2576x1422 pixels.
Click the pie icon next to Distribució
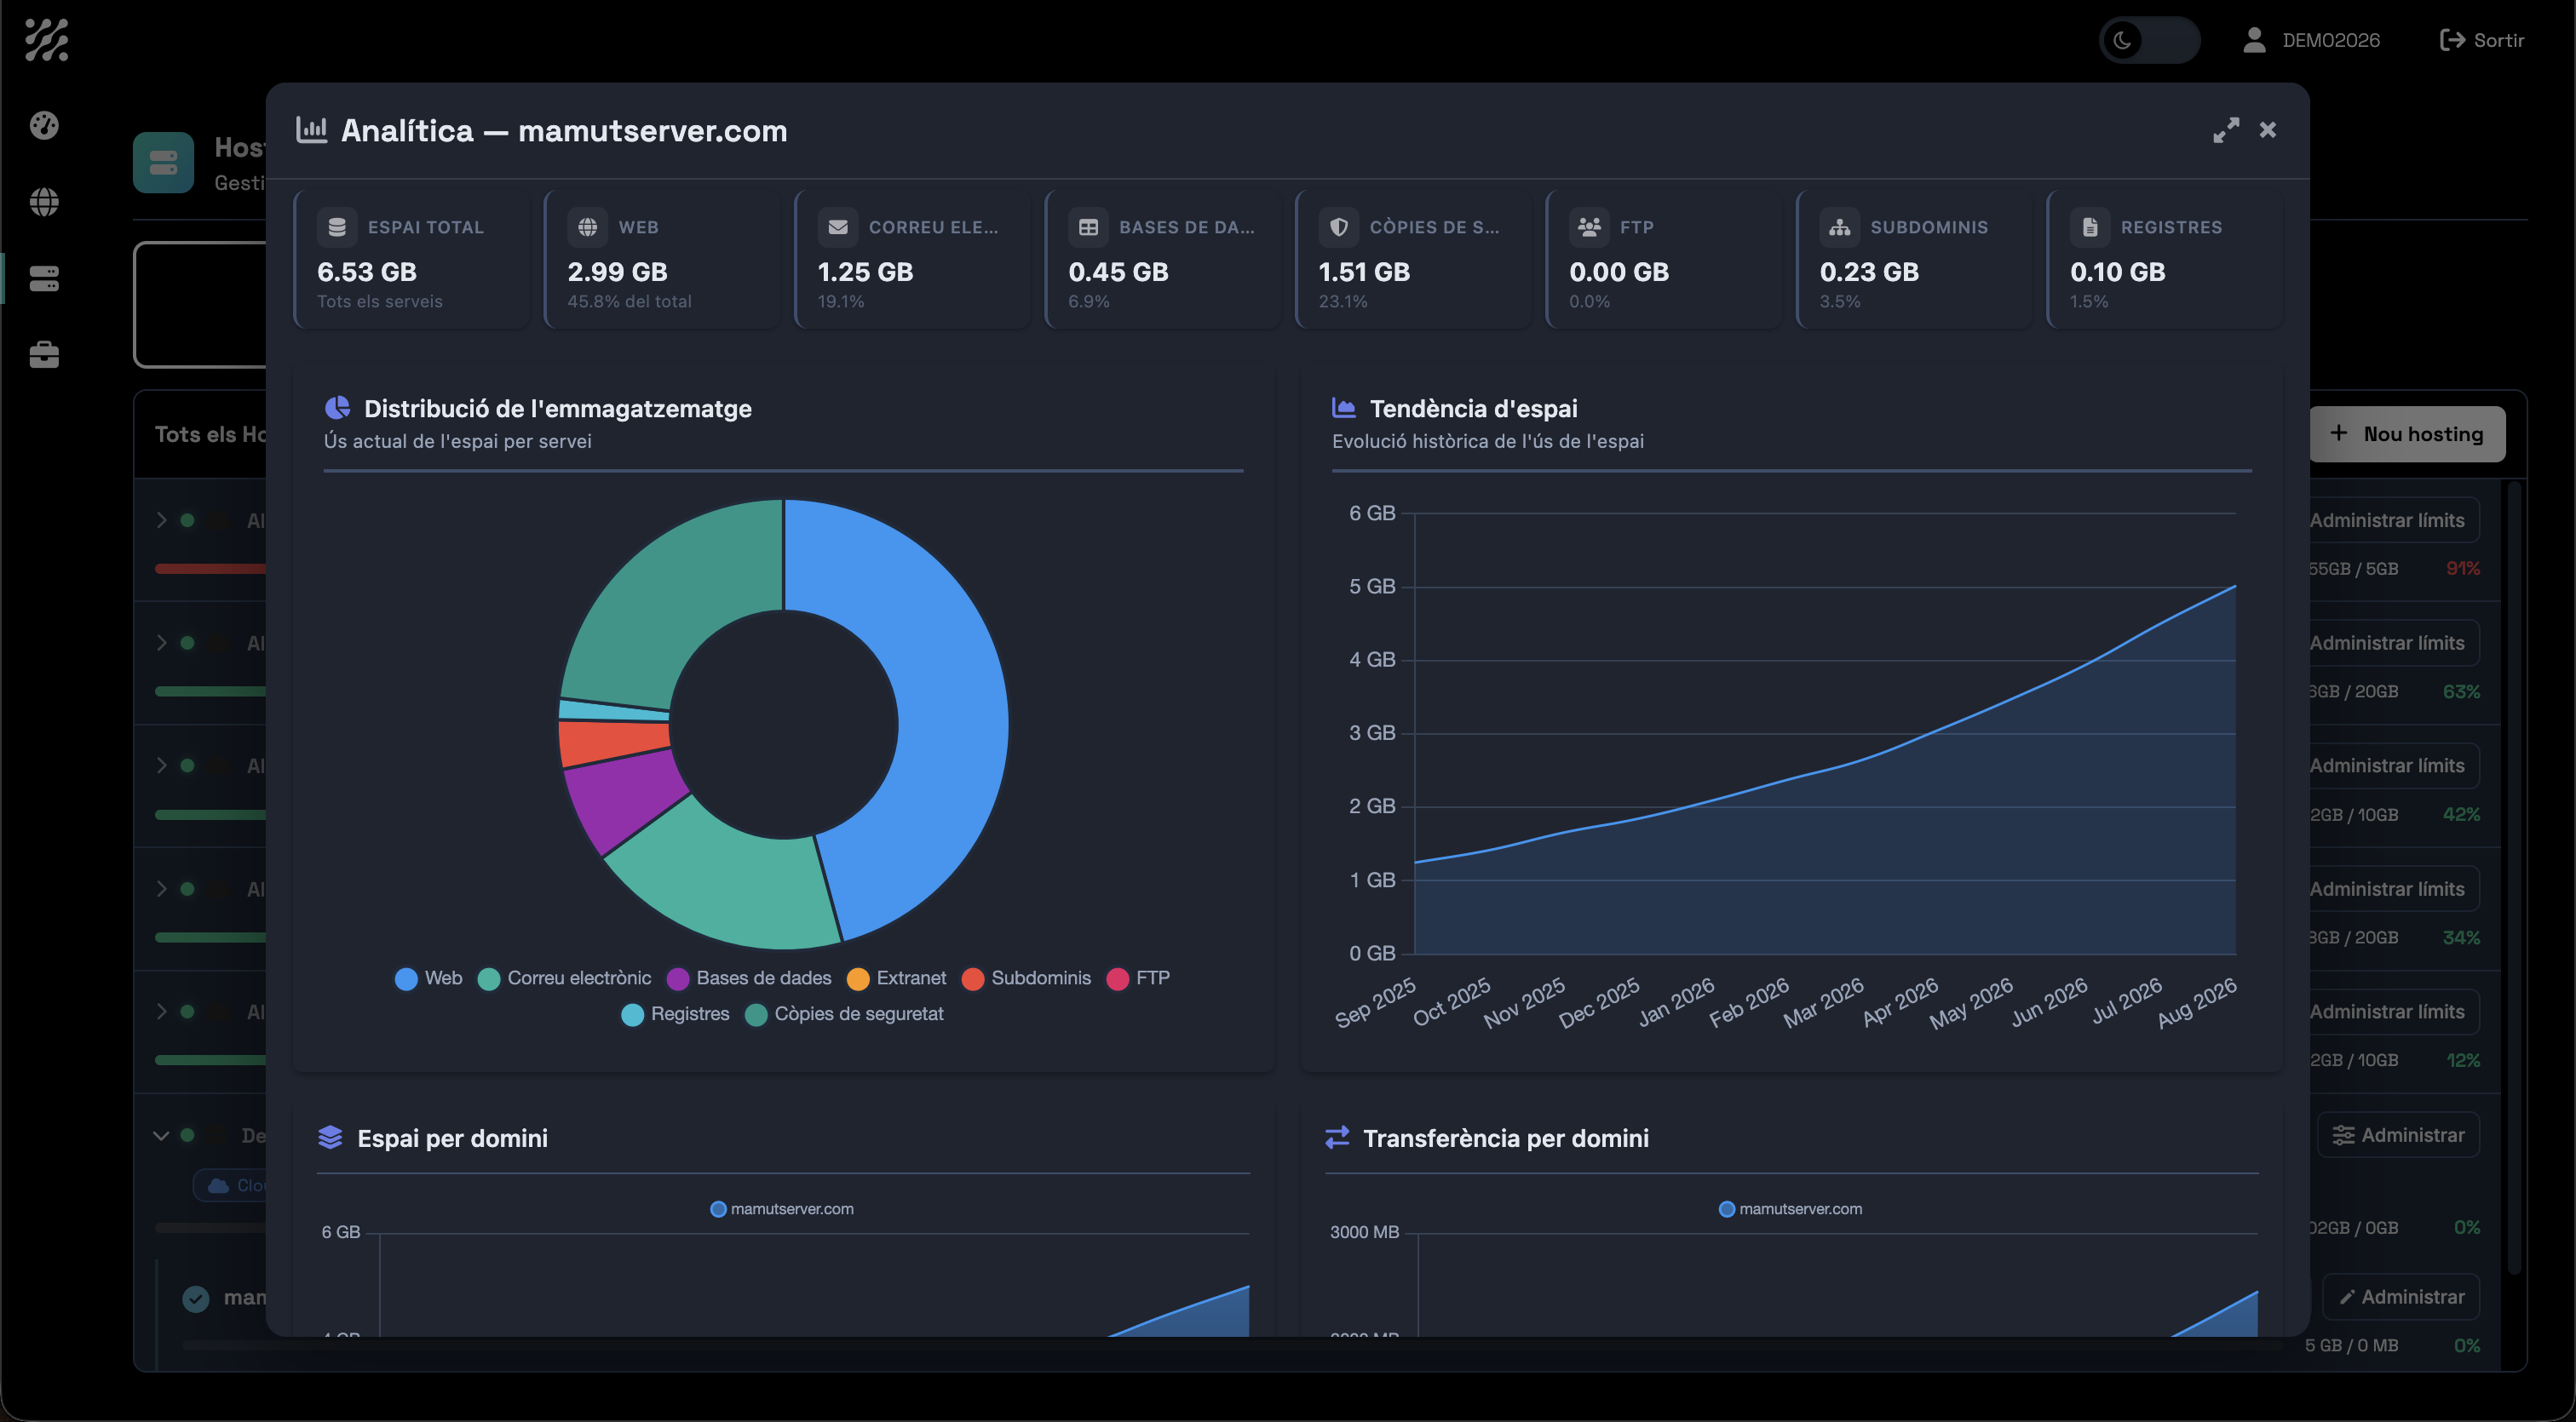click(338, 408)
